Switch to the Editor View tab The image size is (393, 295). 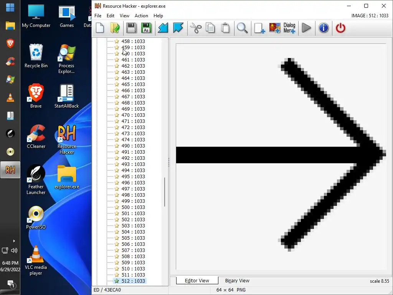click(x=197, y=280)
